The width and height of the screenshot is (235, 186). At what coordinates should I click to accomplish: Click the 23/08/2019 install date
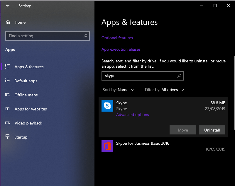coord(215,109)
